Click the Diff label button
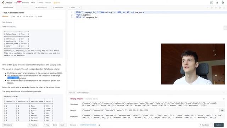 tap(222, 111)
